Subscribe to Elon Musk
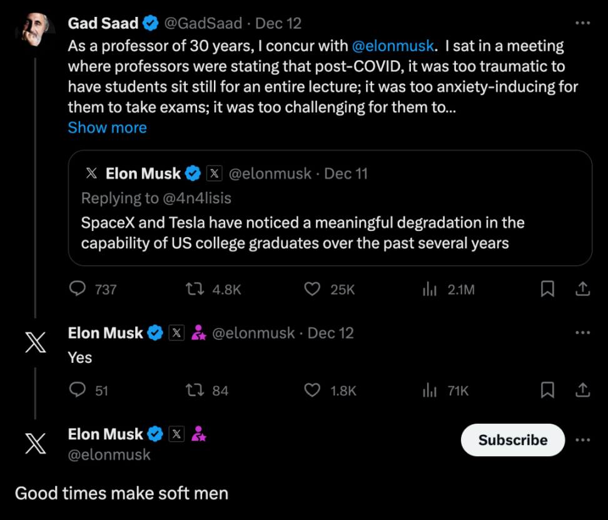This screenshot has height=520, width=608. (512, 440)
